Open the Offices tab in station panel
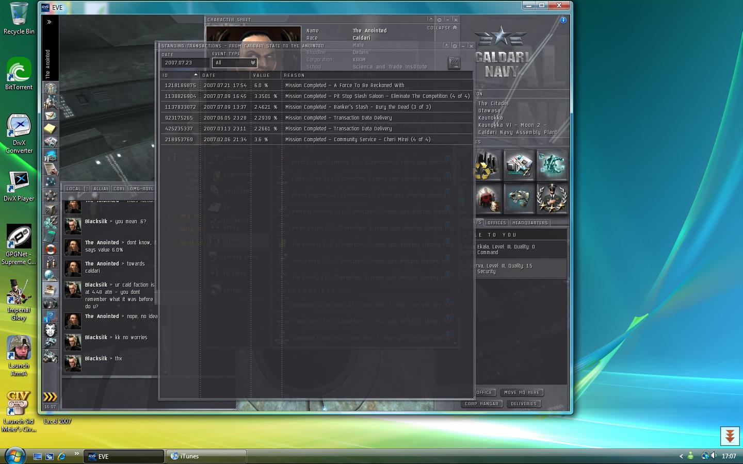The image size is (743, 464). coord(497,223)
